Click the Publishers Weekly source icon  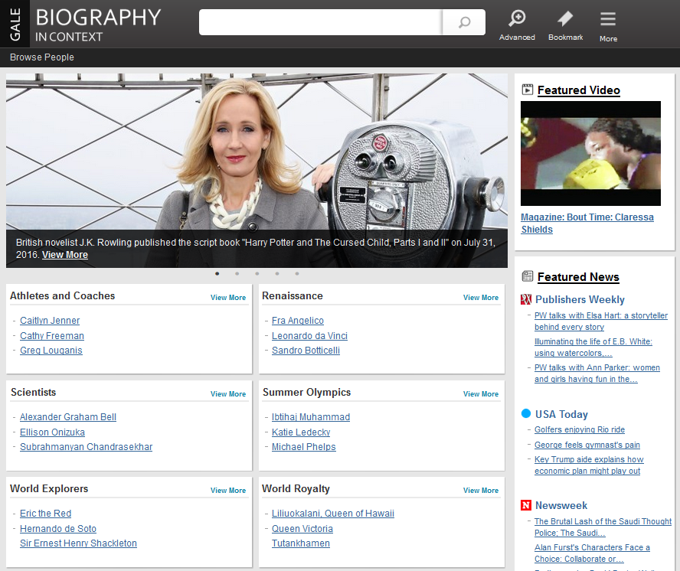[526, 299]
